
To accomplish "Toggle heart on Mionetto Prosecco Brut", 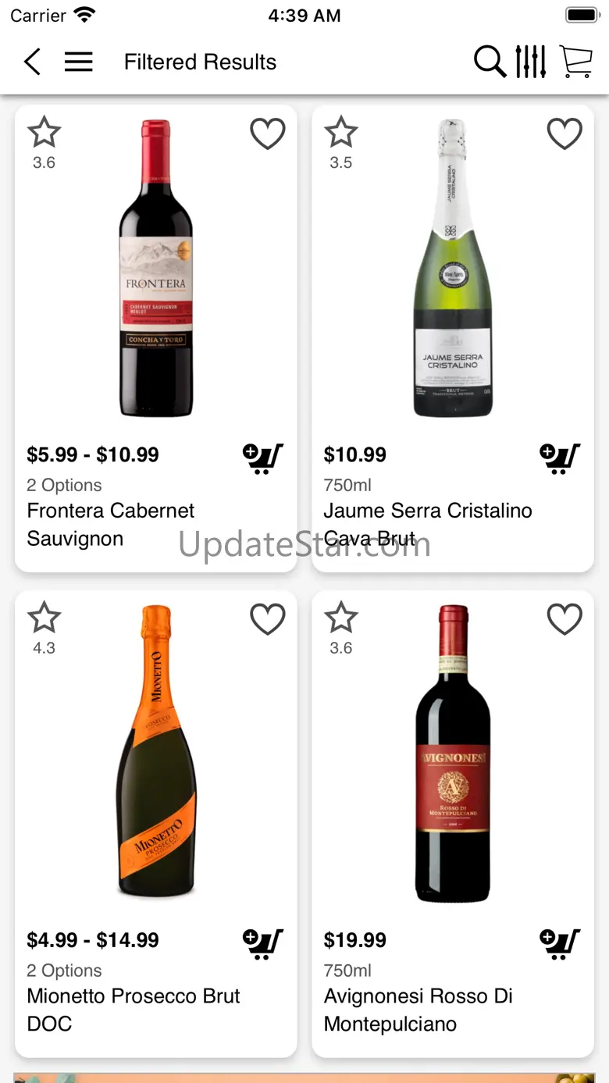I will 268,620.
